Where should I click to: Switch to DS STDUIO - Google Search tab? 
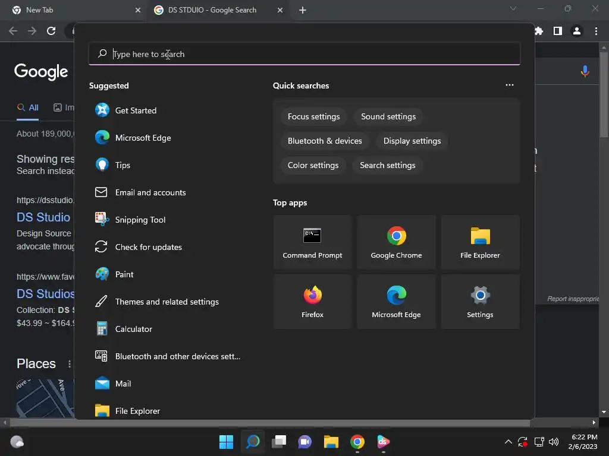tap(218, 10)
